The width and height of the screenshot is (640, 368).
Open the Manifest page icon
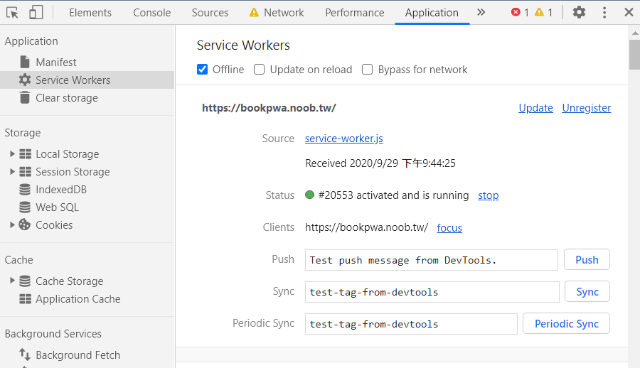point(25,63)
